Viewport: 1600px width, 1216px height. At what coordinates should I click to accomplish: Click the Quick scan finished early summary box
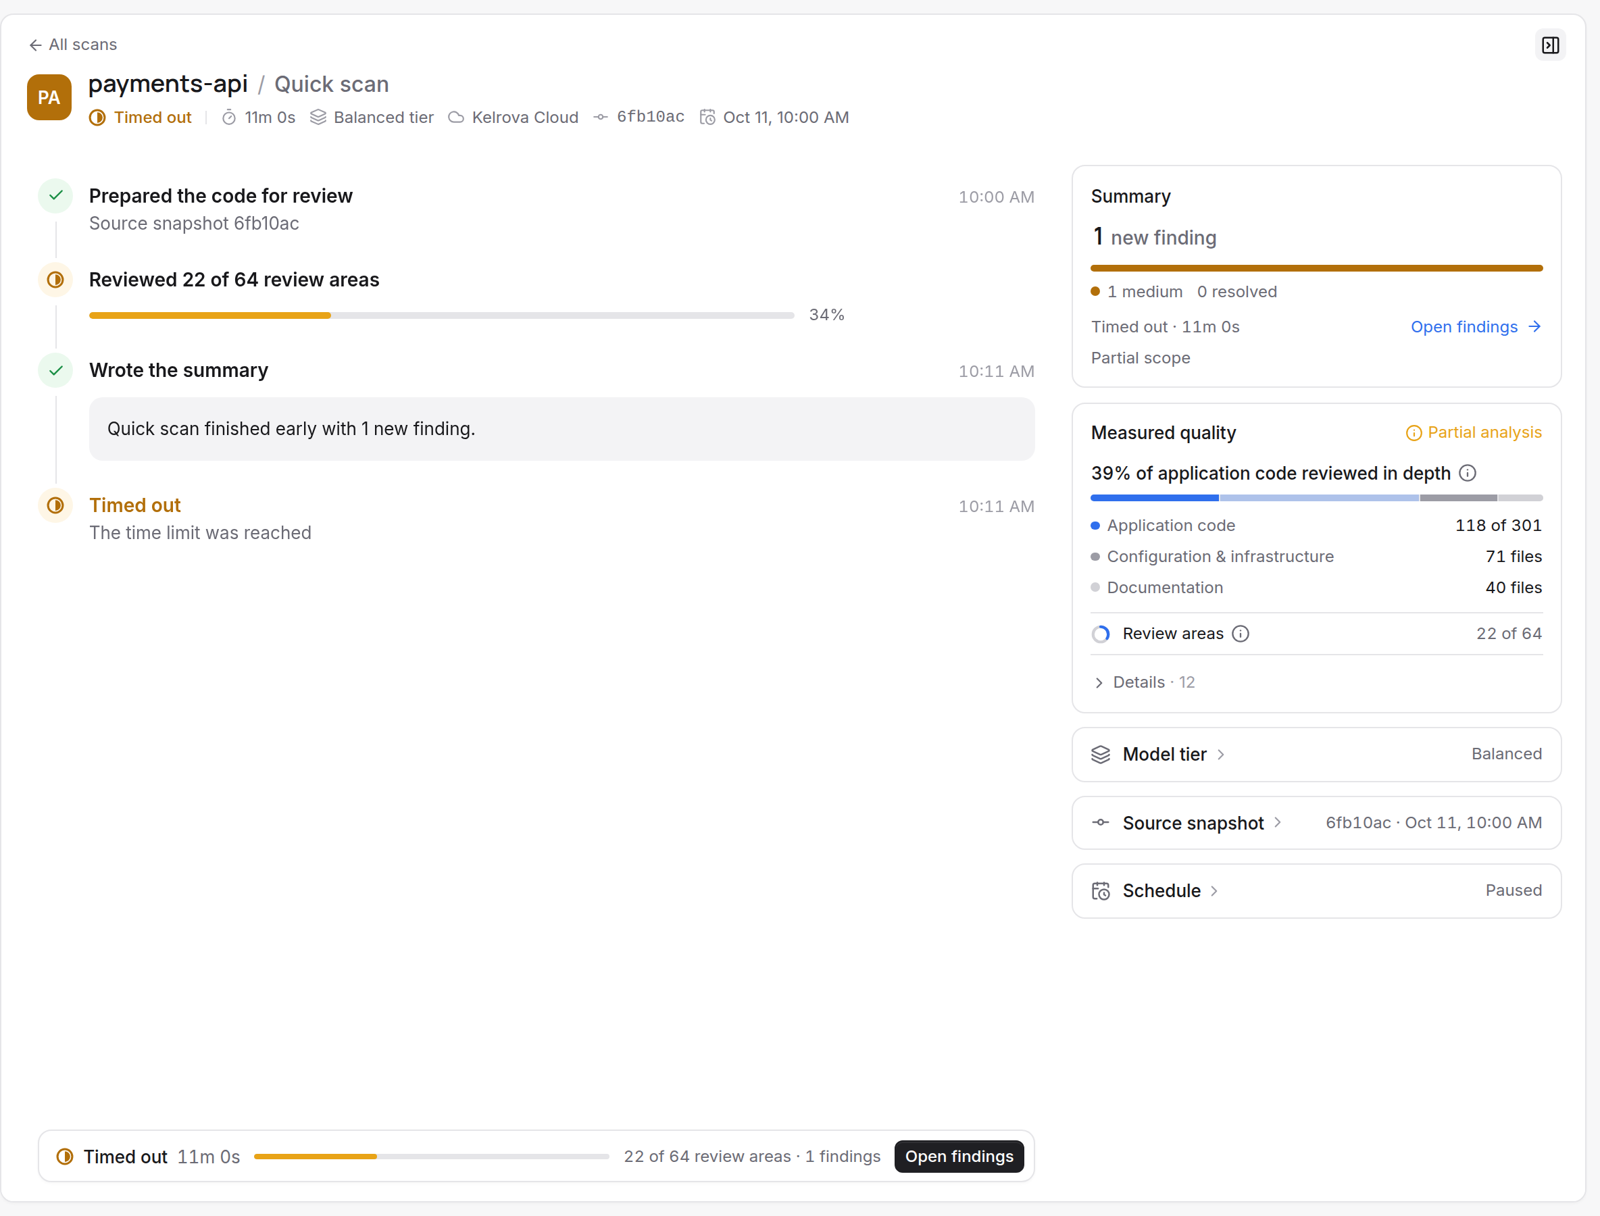point(561,428)
